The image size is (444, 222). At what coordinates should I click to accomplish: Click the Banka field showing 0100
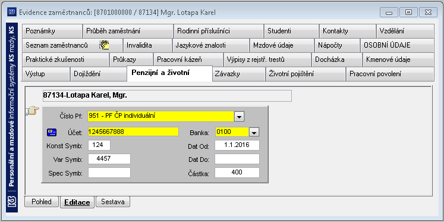point(232,132)
